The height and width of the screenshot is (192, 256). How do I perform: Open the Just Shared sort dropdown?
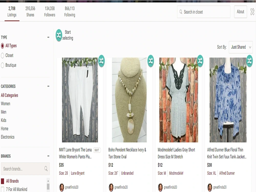[x=240, y=47]
